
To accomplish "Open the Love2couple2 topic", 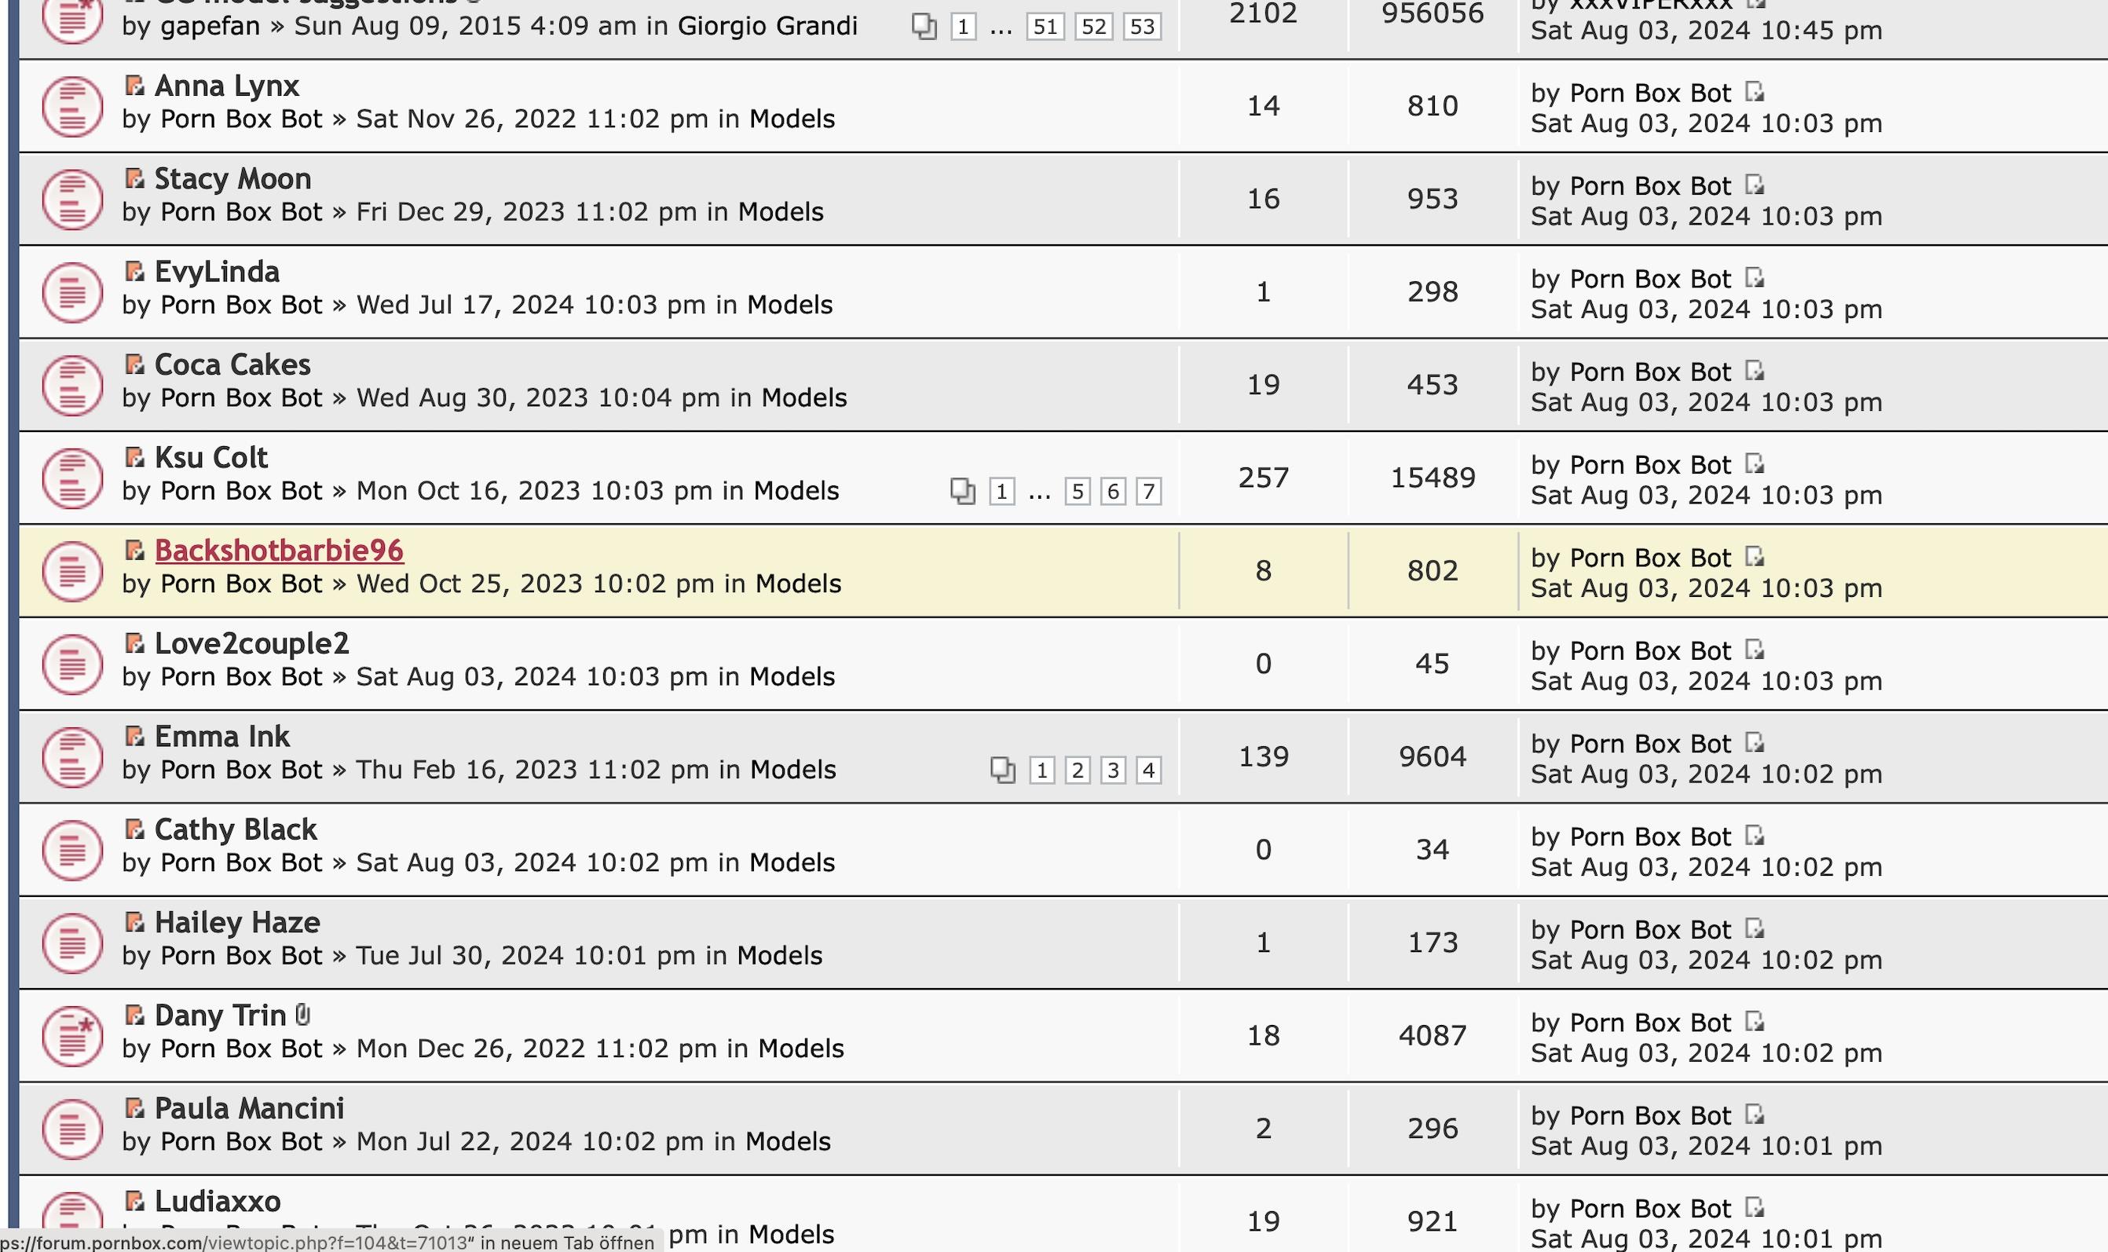I will click(x=251, y=642).
